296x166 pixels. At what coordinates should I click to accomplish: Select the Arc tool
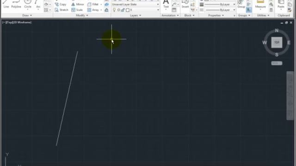(38, 4)
